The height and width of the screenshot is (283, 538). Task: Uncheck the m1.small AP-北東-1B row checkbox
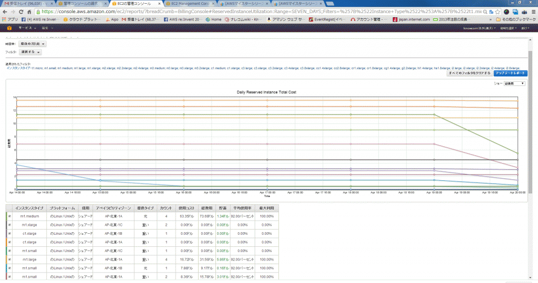[x=9, y=268]
